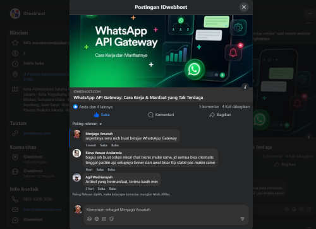Open the WhatsApp API Gateway article title link

click(138, 98)
